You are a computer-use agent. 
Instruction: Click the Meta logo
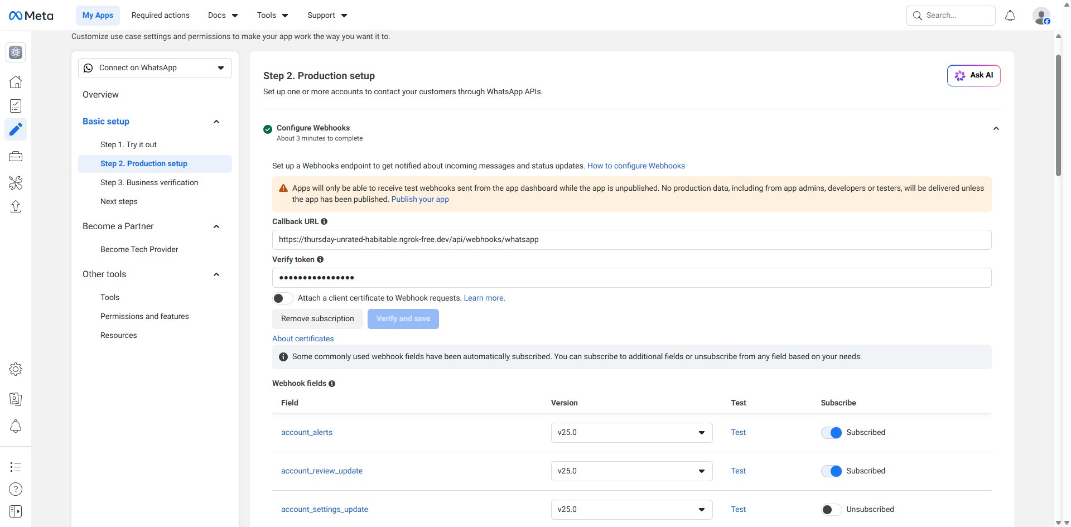click(31, 16)
